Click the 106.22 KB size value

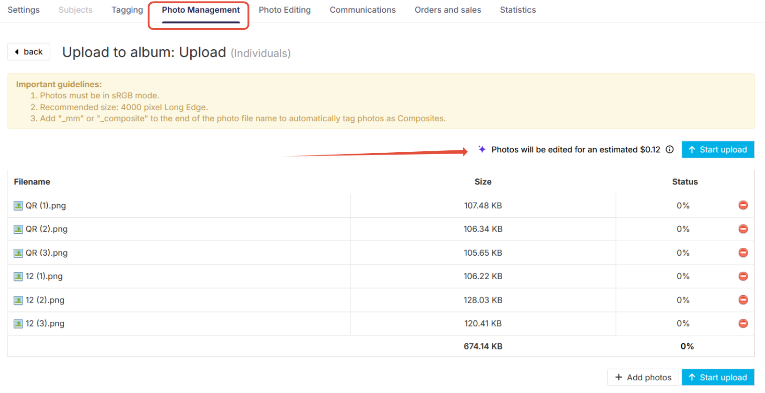click(x=483, y=276)
